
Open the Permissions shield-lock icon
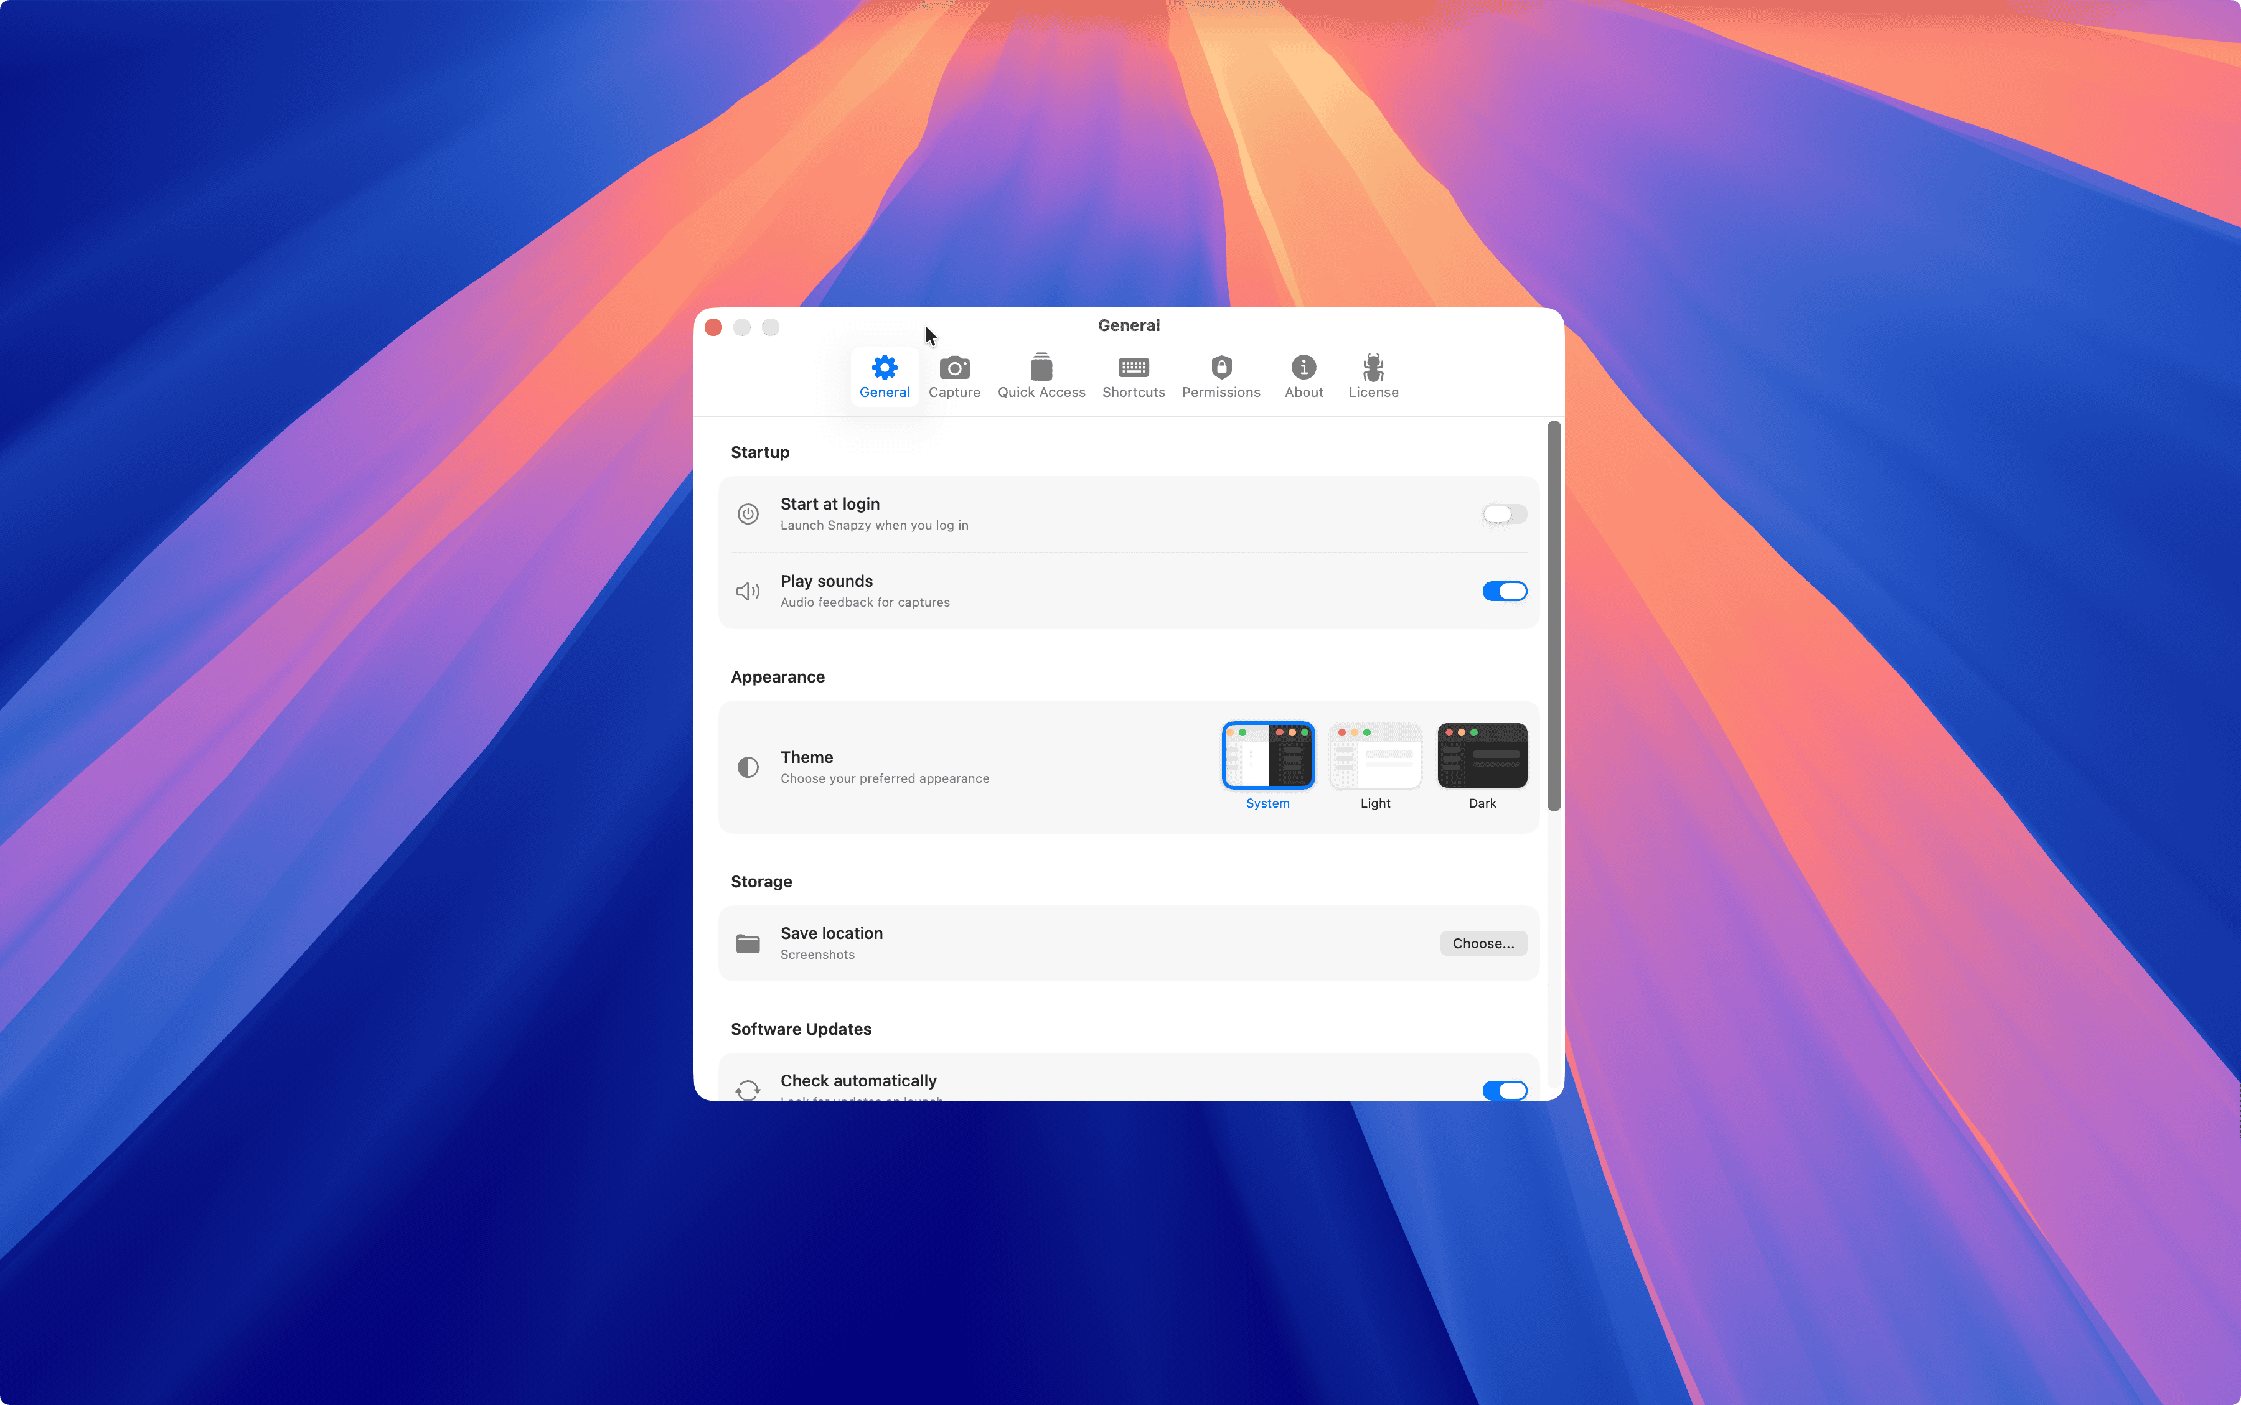pos(1221,368)
